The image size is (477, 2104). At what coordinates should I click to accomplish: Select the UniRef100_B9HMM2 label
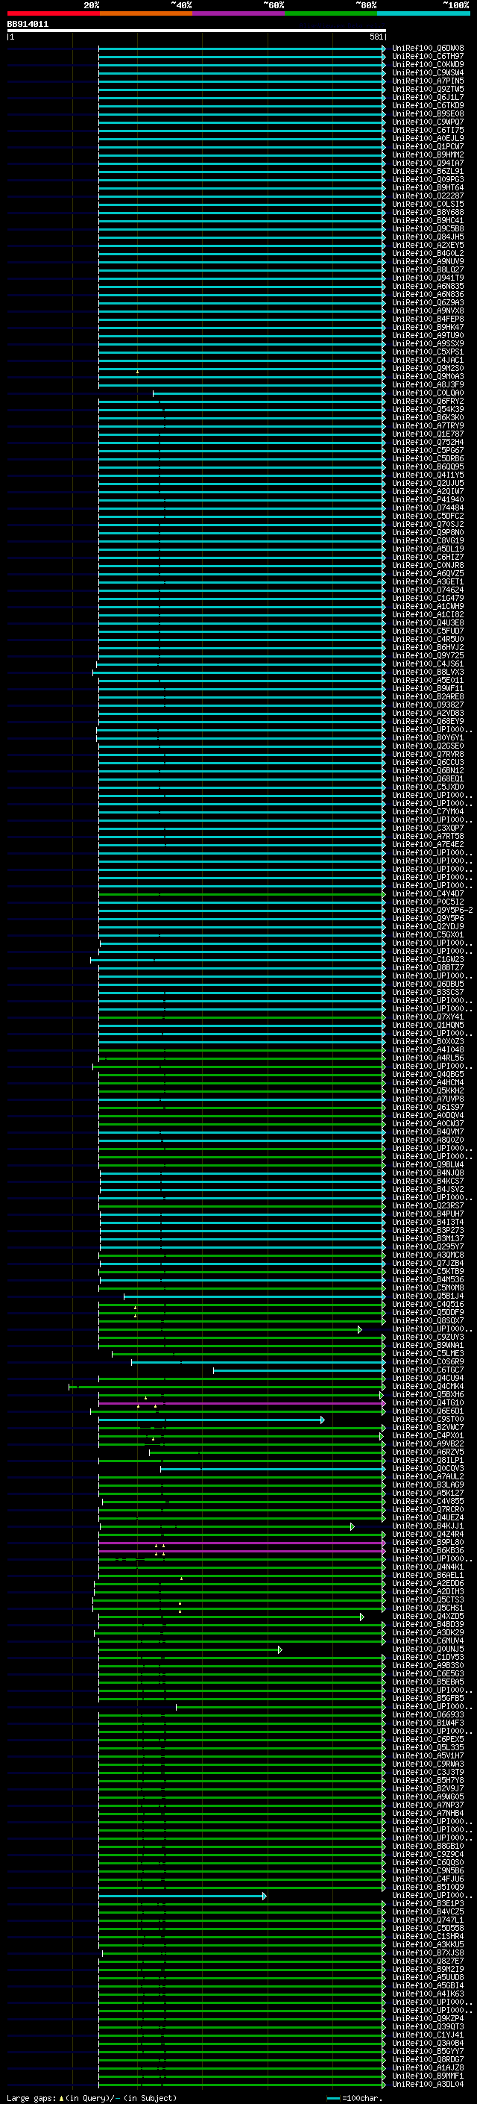click(x=427, y=155)
